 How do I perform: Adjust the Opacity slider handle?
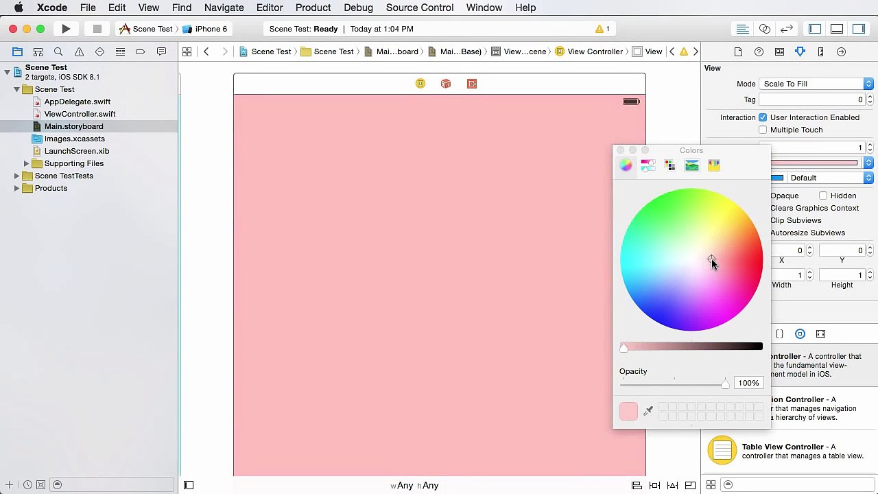point(725,384)
